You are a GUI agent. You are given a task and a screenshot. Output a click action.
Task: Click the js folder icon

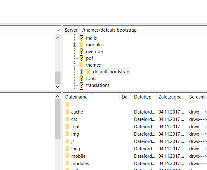point(67,141)
